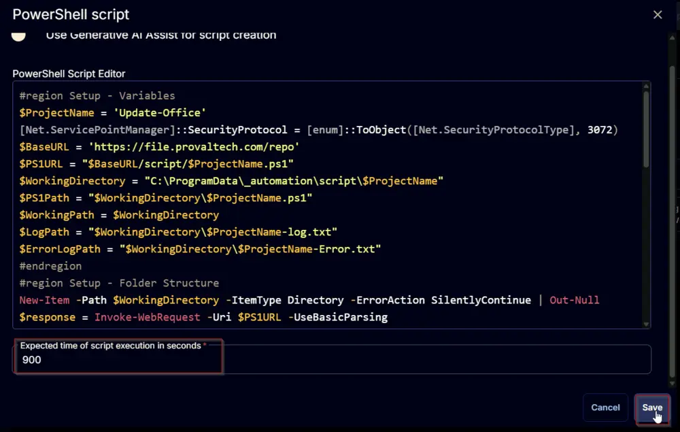680x432 pixels.
Task: Click the $response = Invoke-WebRequest line
Action: [x=203, y=317]
